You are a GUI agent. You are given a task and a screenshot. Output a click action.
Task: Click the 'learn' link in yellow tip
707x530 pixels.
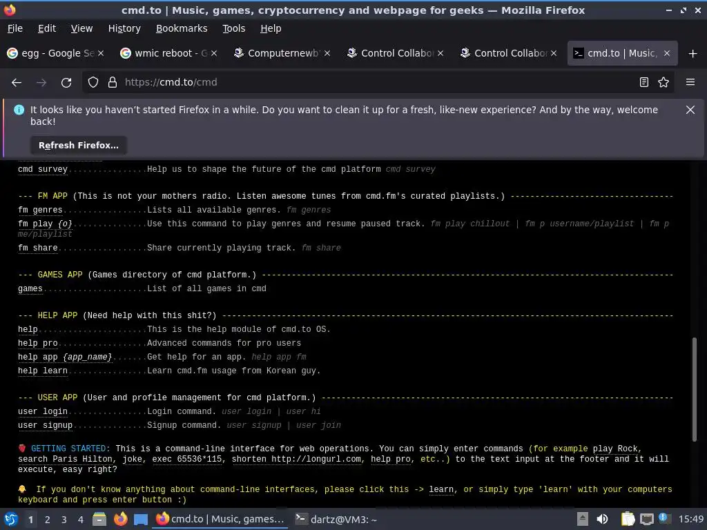[x=441, y=489]
